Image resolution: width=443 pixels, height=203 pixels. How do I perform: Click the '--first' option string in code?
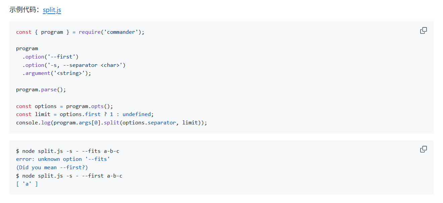pyautogui.click(x=61, y=57)
